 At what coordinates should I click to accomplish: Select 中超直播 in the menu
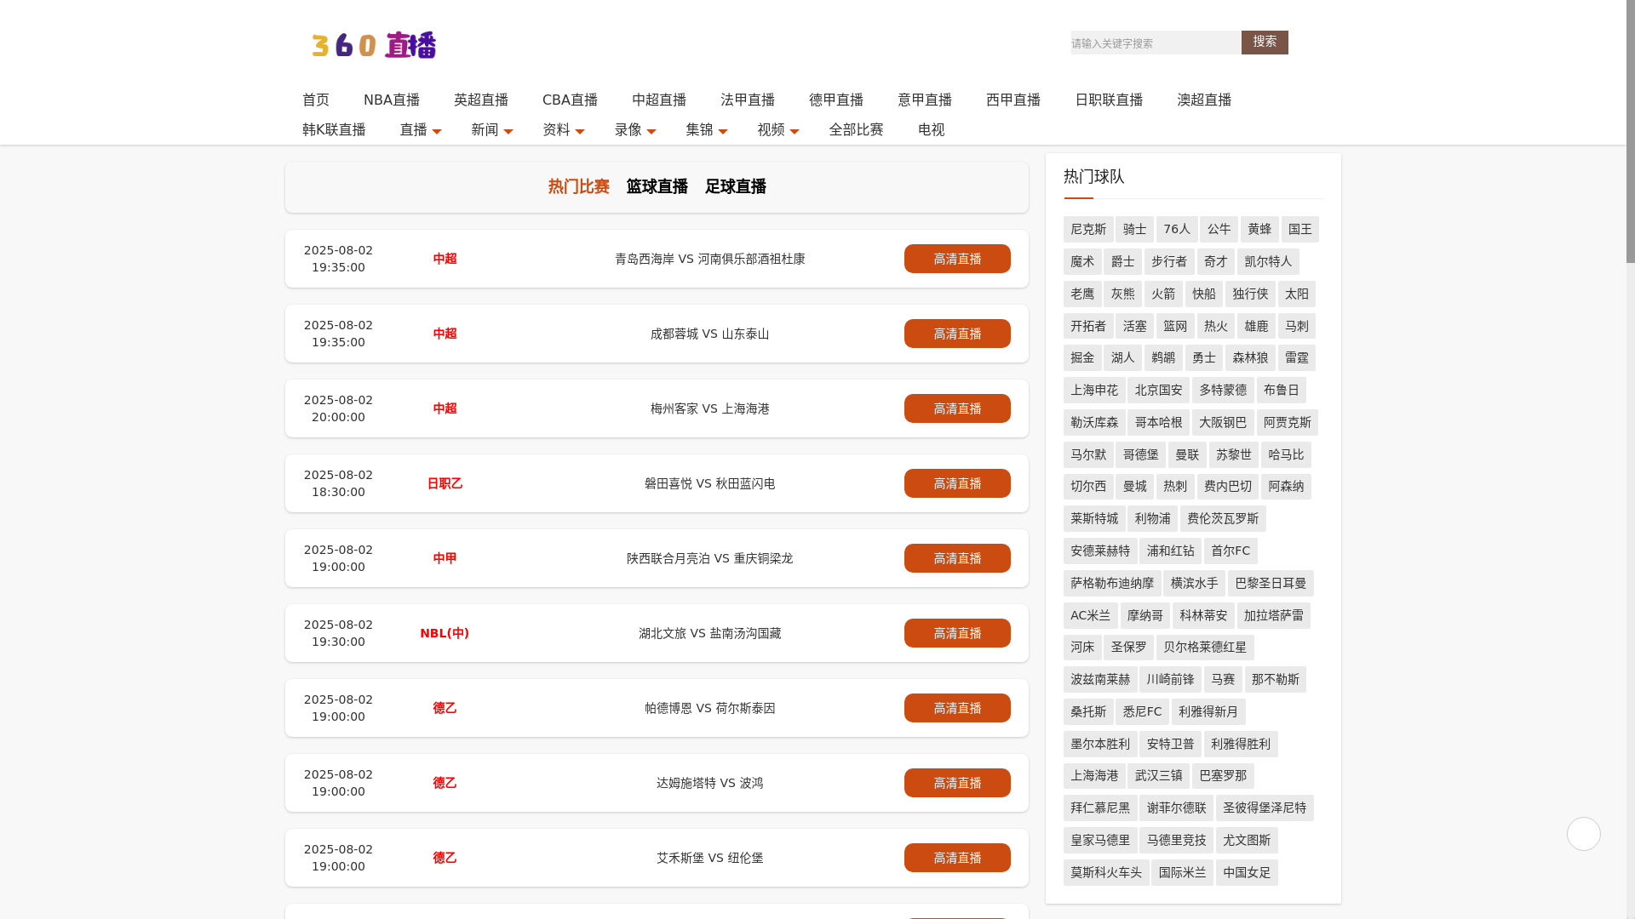tap(659, 100)
